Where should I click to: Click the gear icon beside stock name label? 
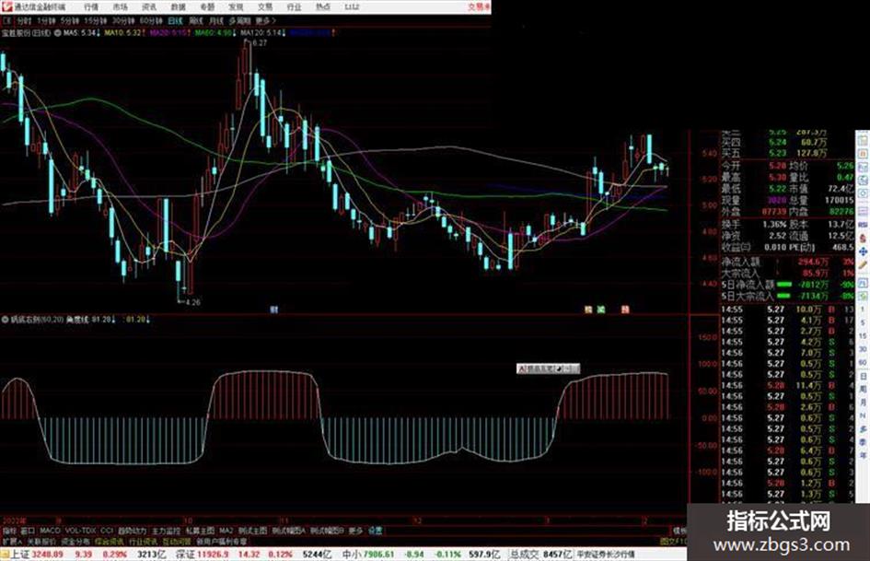pyautogui.click(x=57, y=33)
